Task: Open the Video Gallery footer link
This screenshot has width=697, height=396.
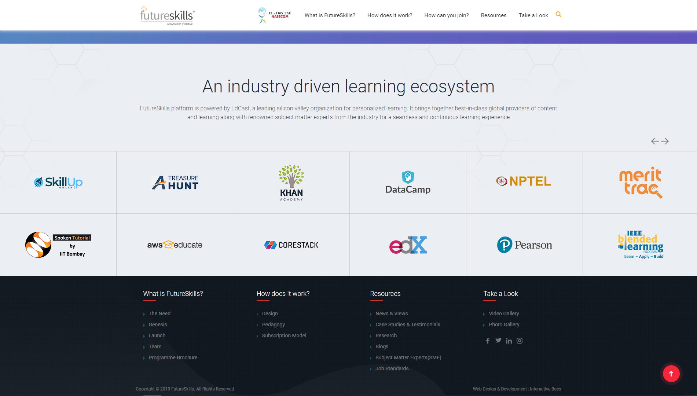Action: pos(503,313)
